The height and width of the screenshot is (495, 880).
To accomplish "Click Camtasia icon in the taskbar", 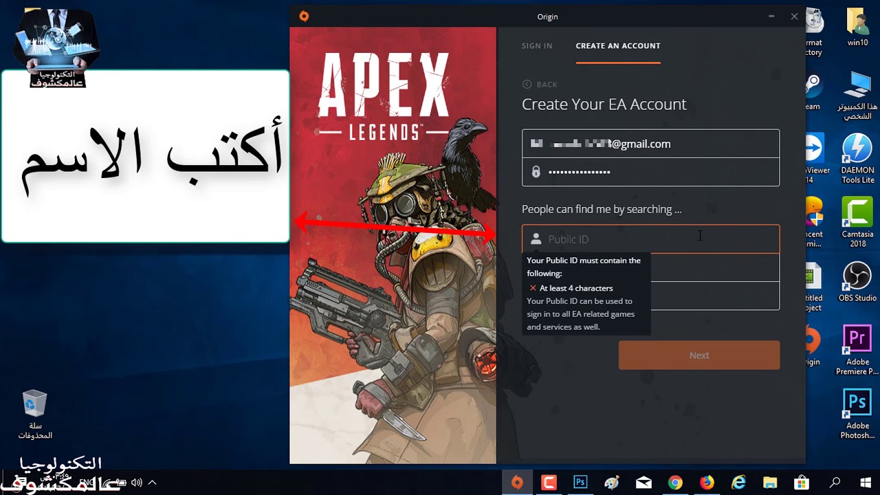I will [x=549, y=483].
